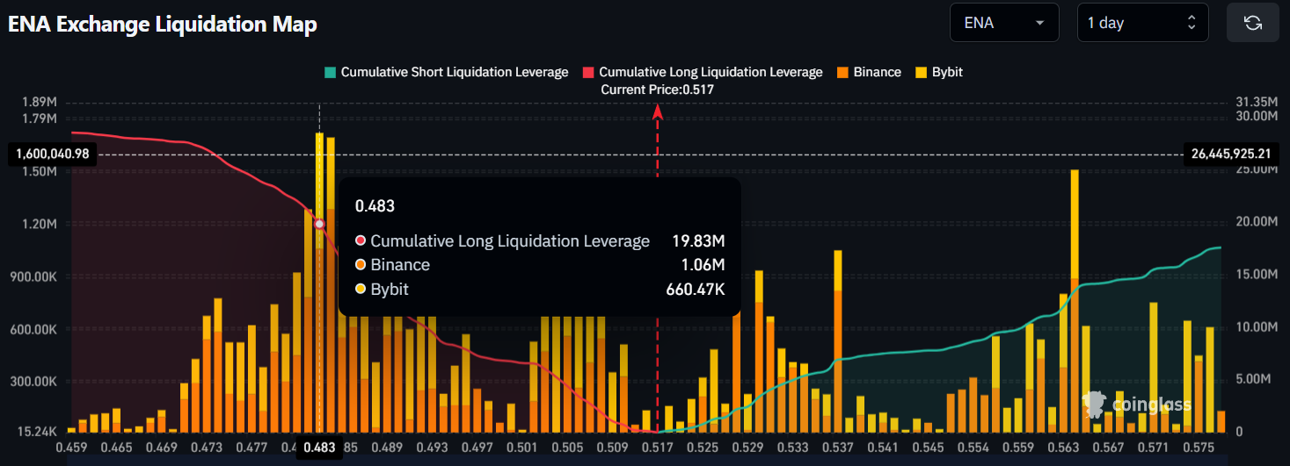Open the ENA coin dropdown
Image resolution: width=1290 pixels, height=466 pixels.
(1004, 23)
